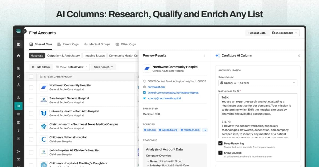Click the Hide Filters button
Viewport: 319px width, 167px height.
[x=41, y=67]
